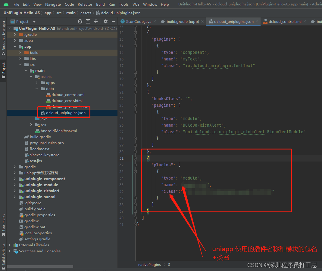
Task: Click the "DCloud-RichAlert" name value
Action: point(202,125)
